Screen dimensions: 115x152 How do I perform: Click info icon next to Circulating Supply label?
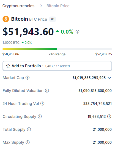tap(40, 116)
